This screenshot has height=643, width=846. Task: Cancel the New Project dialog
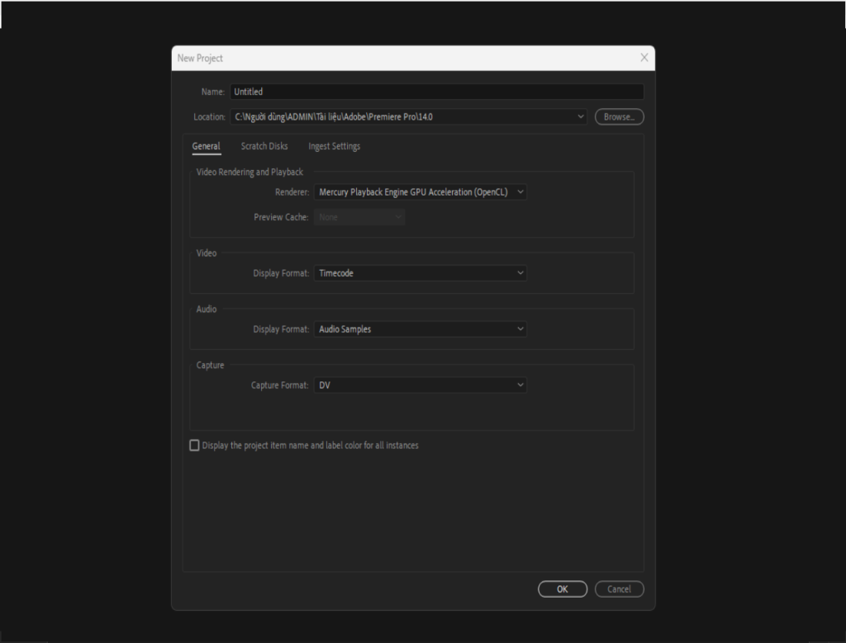point(619,589)
